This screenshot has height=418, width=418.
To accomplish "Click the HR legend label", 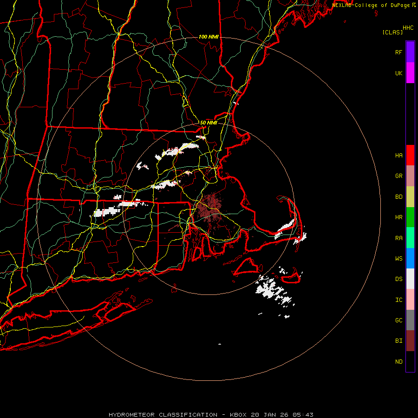I will [398, 217].
